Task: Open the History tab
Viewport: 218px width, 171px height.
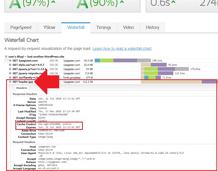Action: [x=152, y=27]
